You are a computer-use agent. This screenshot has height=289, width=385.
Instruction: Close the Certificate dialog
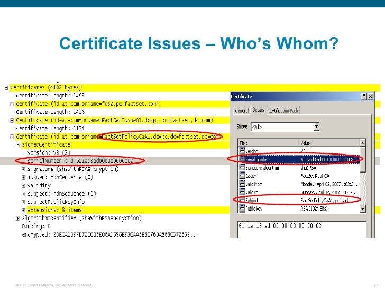(x=370, y=96)
